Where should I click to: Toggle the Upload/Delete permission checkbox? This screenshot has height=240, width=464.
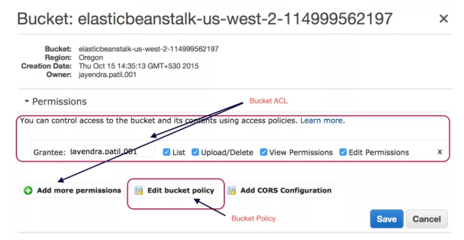tap(195, 152)
